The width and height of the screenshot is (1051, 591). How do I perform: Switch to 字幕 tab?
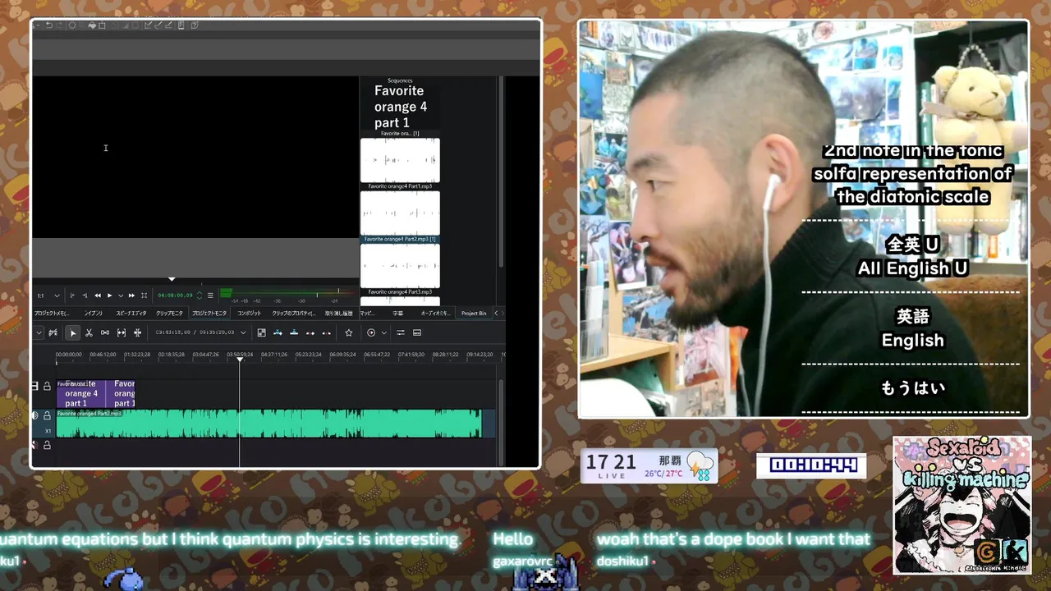pos(397,314)
